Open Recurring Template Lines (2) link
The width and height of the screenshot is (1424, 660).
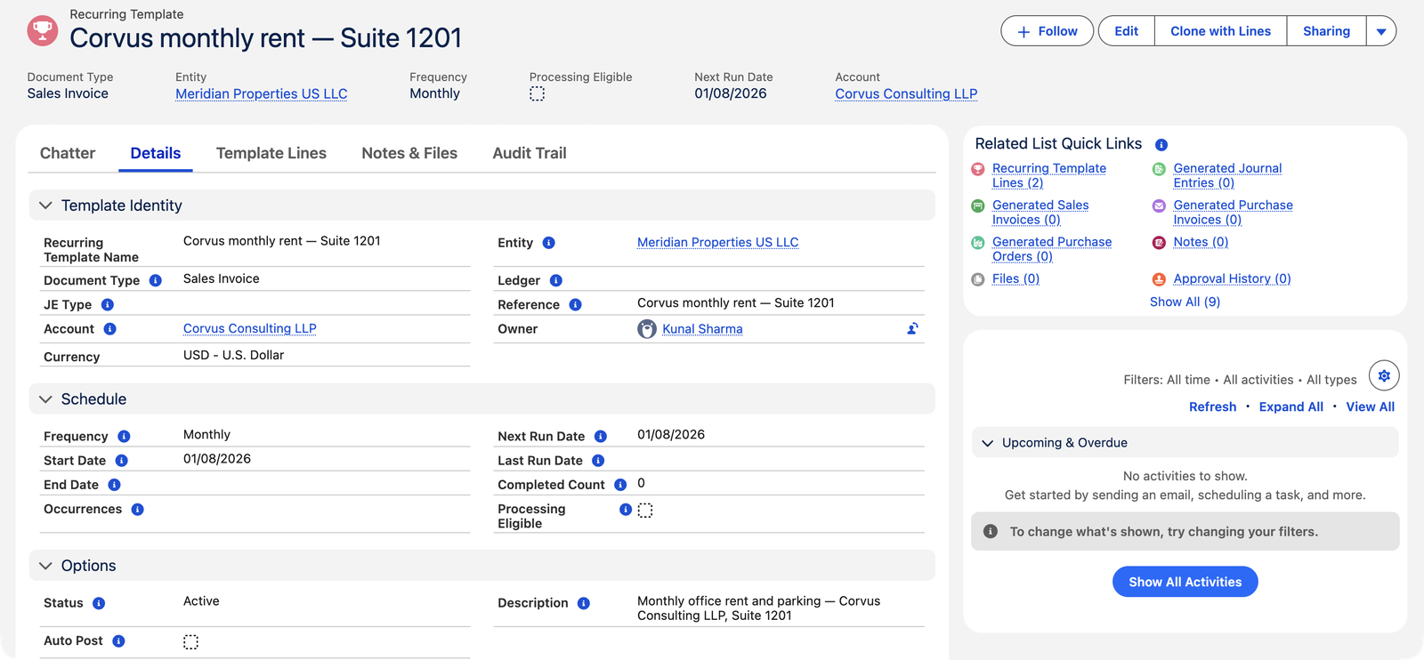point(1049,175)
